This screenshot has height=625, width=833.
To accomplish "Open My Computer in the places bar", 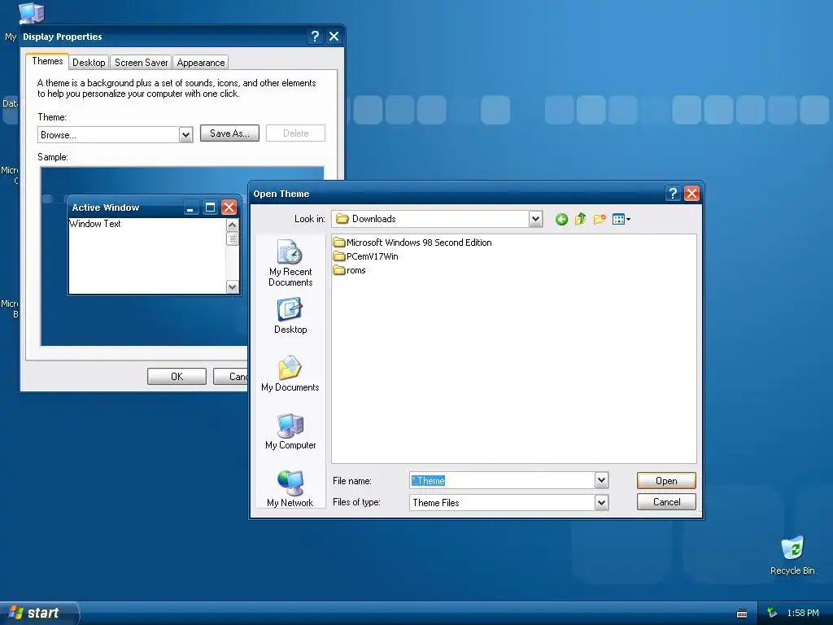I will (290, 431).
